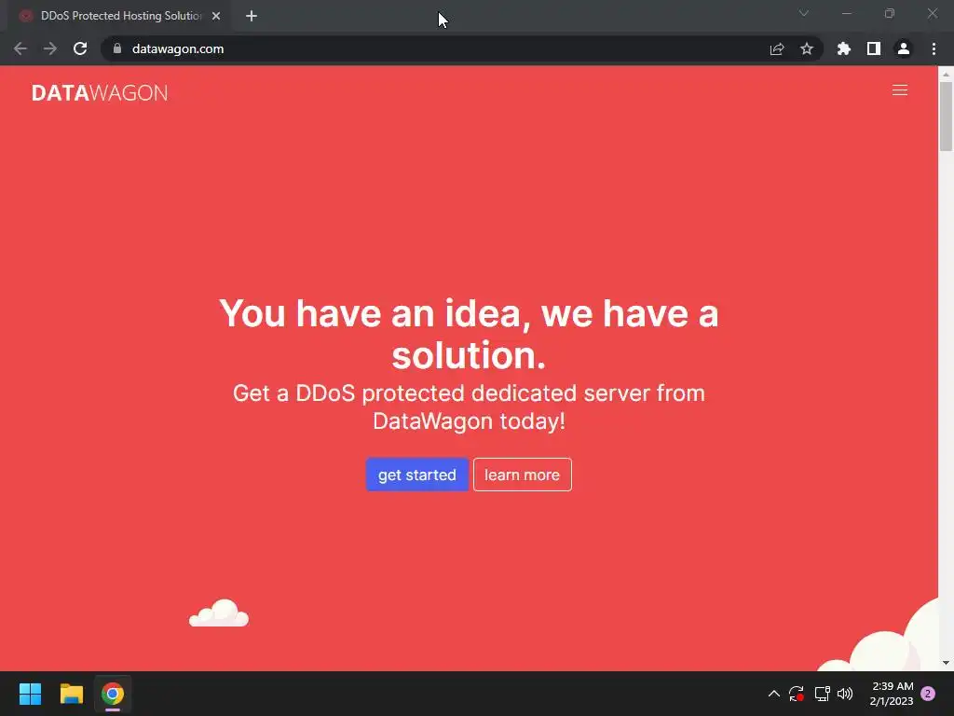Reload the page with the refresh icon
Image resolution: width=954 pixels, height=716 pixels.
click(x=80, y=48)
